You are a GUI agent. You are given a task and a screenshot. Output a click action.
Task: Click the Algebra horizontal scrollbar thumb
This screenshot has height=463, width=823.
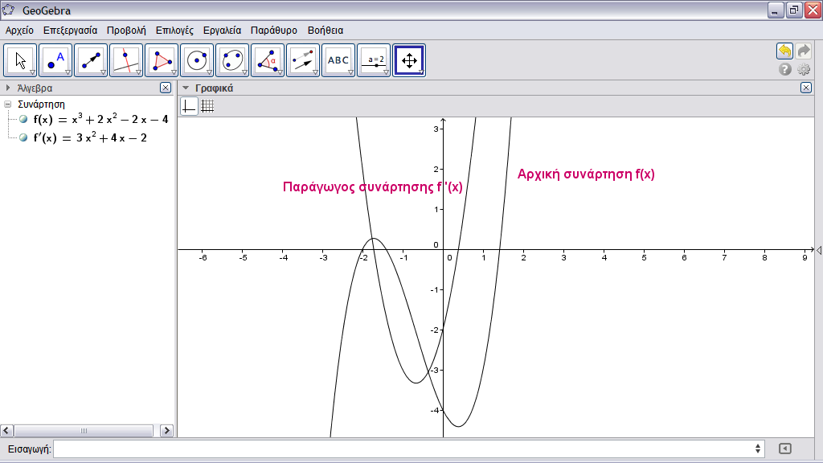tap(84, 431)
